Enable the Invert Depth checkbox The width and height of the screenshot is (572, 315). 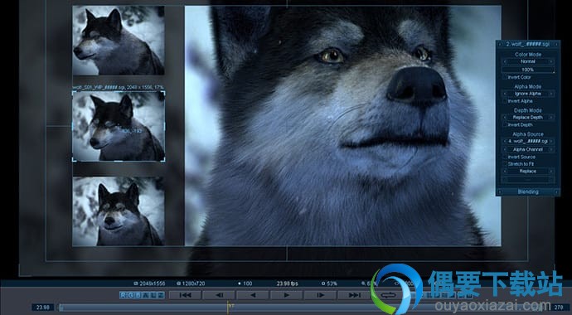pyautogui.click(x=505, y=124)
